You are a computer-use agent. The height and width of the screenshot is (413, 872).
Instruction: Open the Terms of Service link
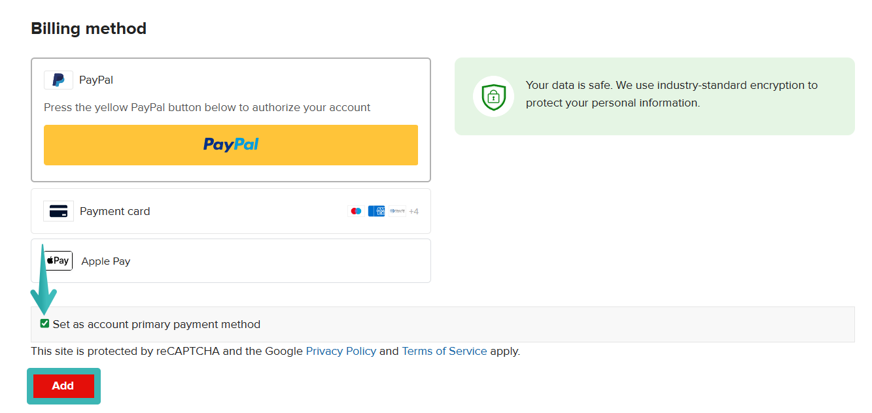444,351
